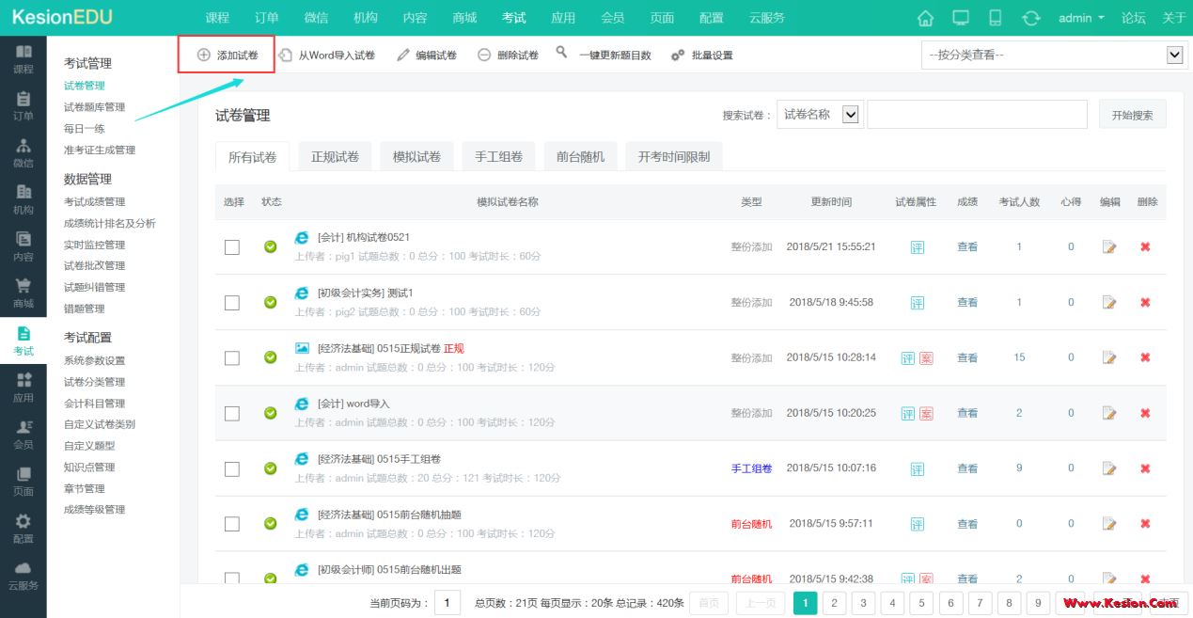Click the 开始搜索 button

1132,115
